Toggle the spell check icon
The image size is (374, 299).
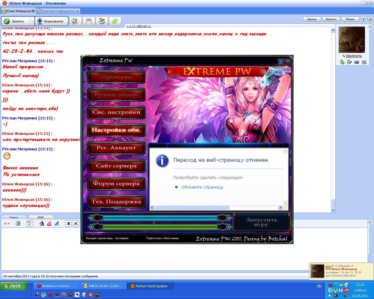coord(30,223)
